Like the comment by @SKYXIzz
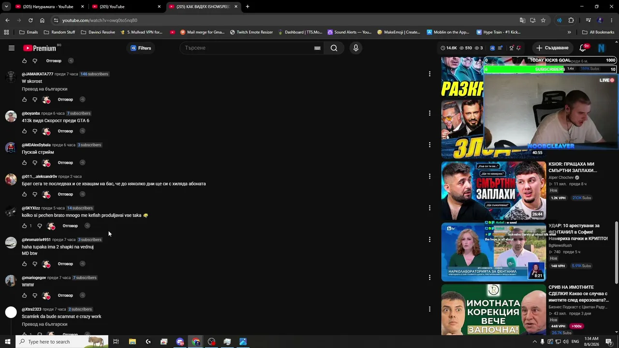619x348 pixels. [x=24, y=226]
